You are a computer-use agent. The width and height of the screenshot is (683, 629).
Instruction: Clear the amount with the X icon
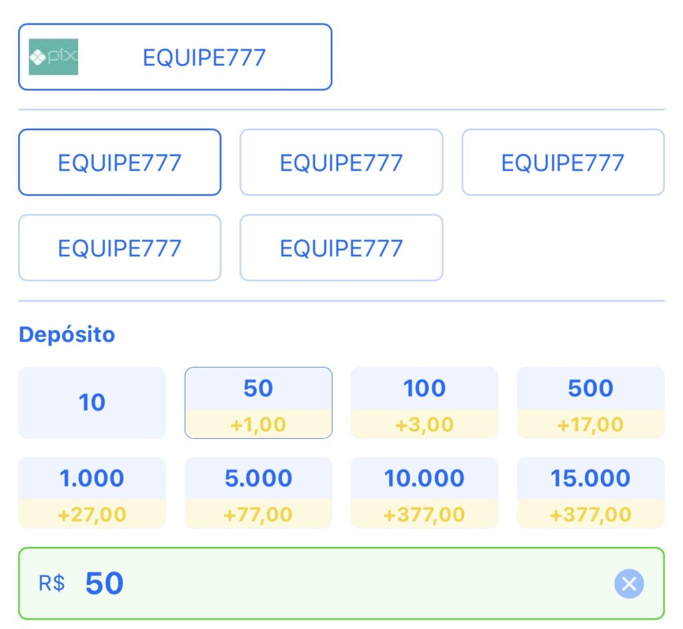click(628, 584)
